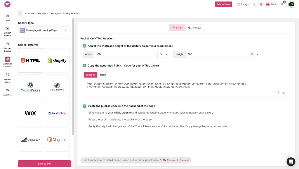Select Shopify platform tile
The width and height of the screenshot is (299, 169).
57,60
